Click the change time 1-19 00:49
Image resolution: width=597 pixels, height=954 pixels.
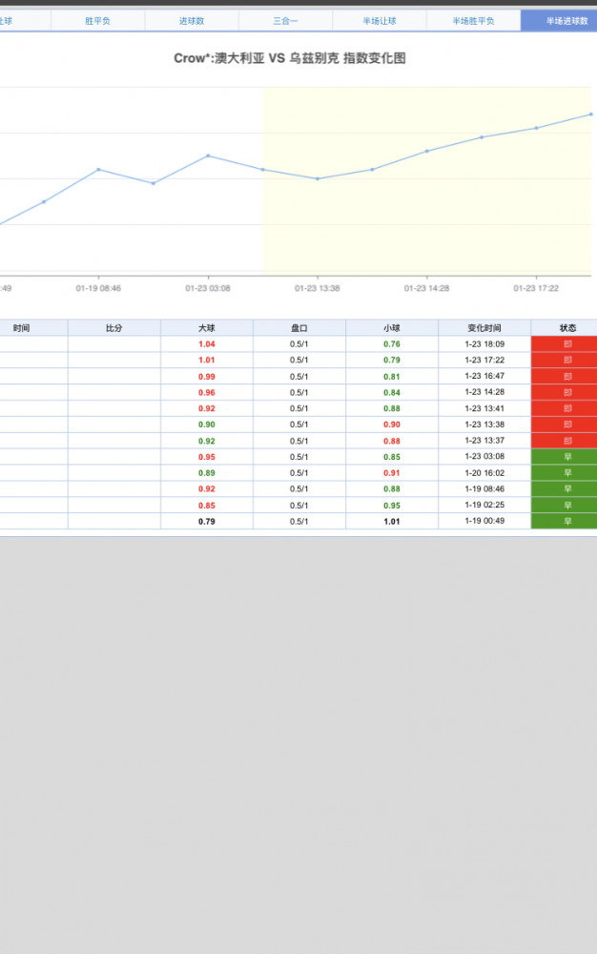click(484, 521)
